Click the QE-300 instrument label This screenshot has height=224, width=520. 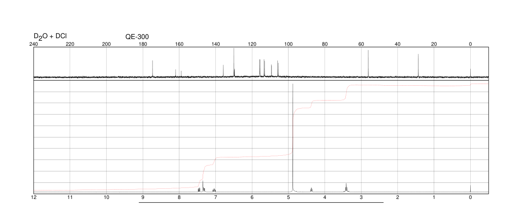tap(137, 37)
